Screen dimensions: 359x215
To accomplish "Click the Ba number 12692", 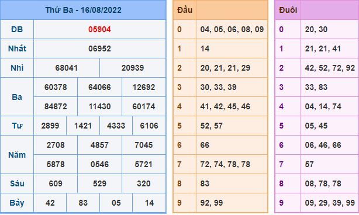I will [144, 87].
